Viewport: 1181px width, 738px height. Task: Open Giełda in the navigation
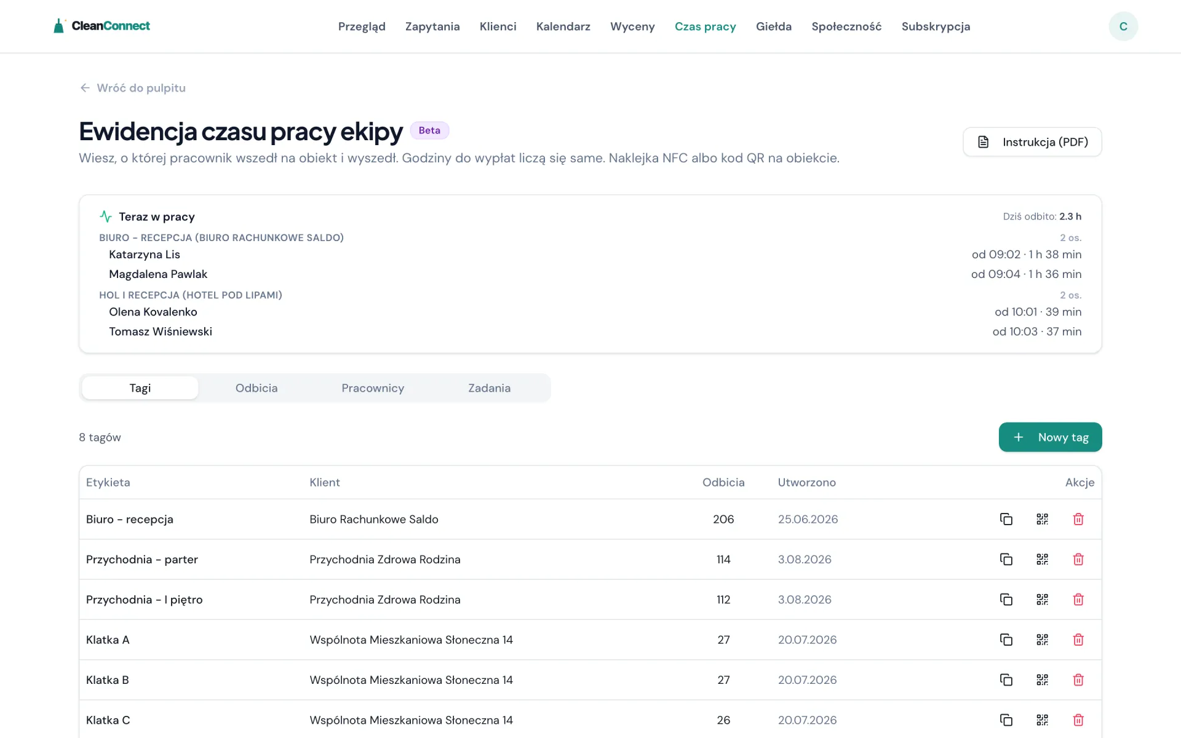click(774, 26)
